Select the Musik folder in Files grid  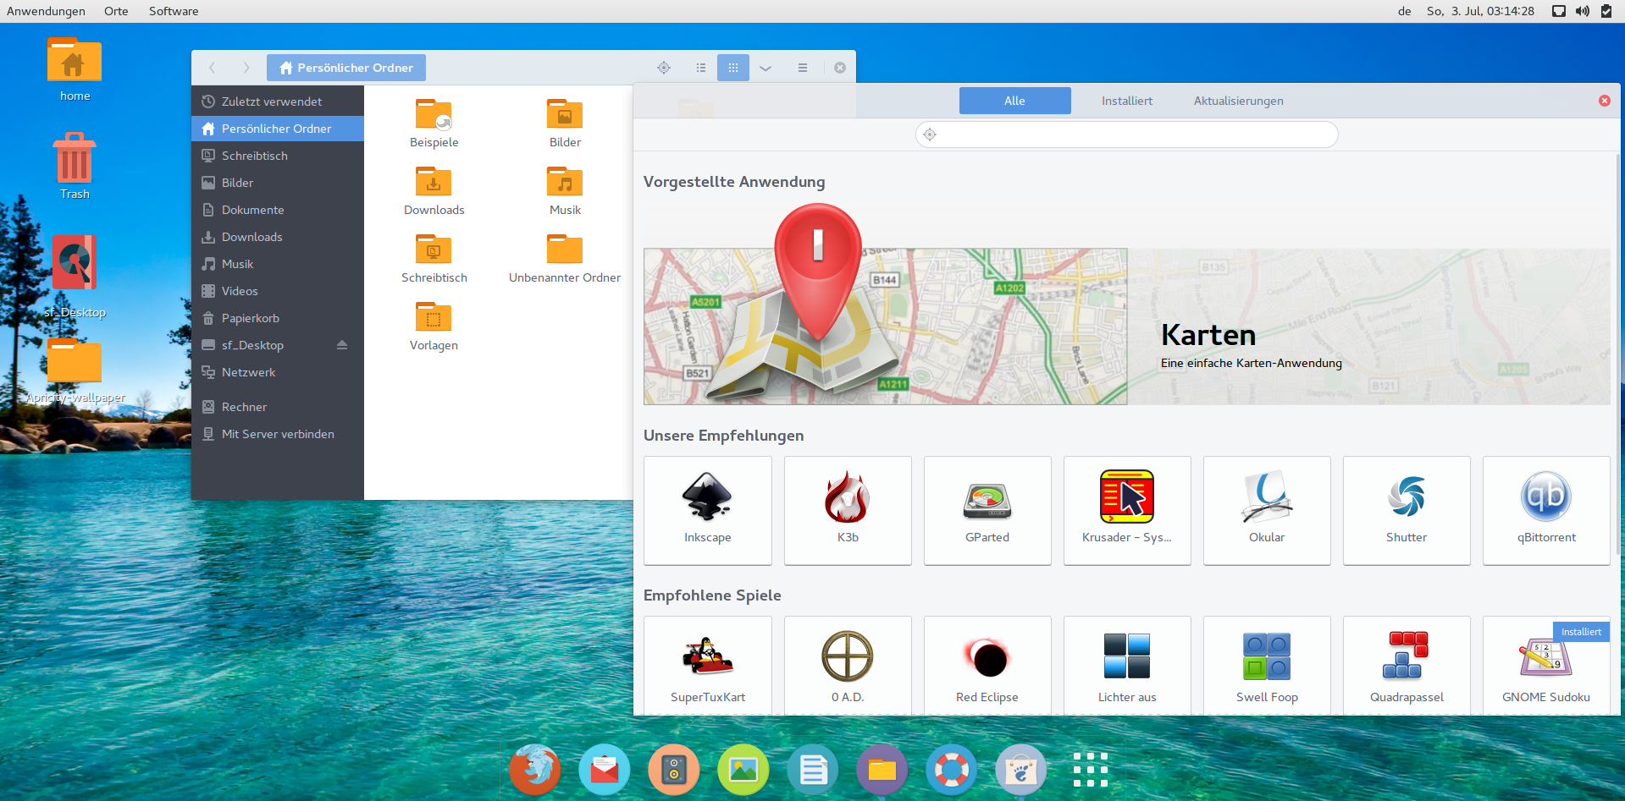(565, 191)
